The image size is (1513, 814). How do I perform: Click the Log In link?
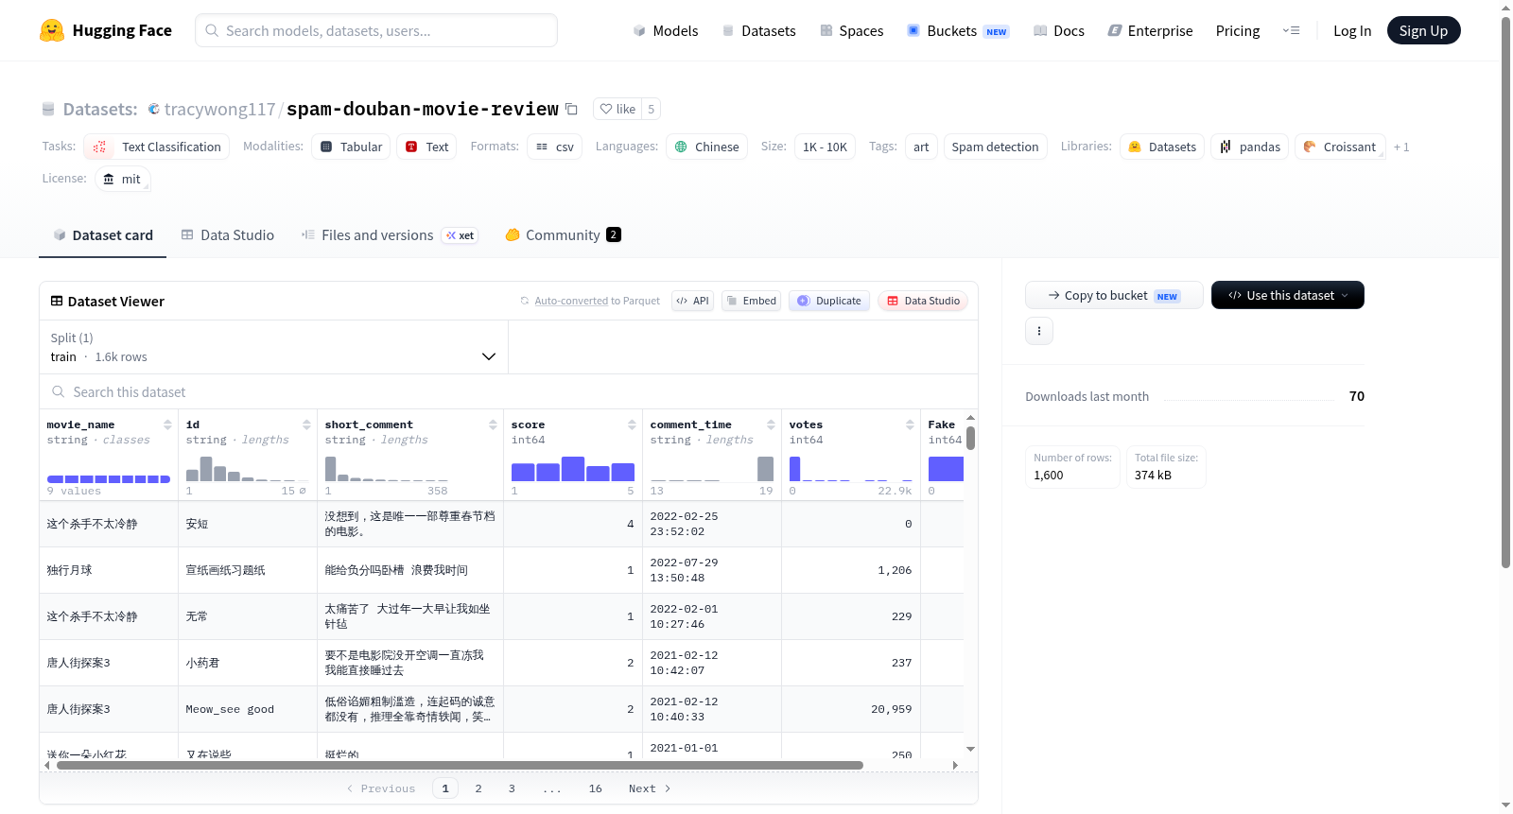[1352, 30]
